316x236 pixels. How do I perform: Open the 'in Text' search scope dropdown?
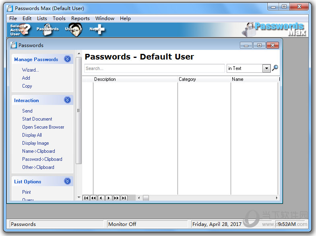[266, 68]
